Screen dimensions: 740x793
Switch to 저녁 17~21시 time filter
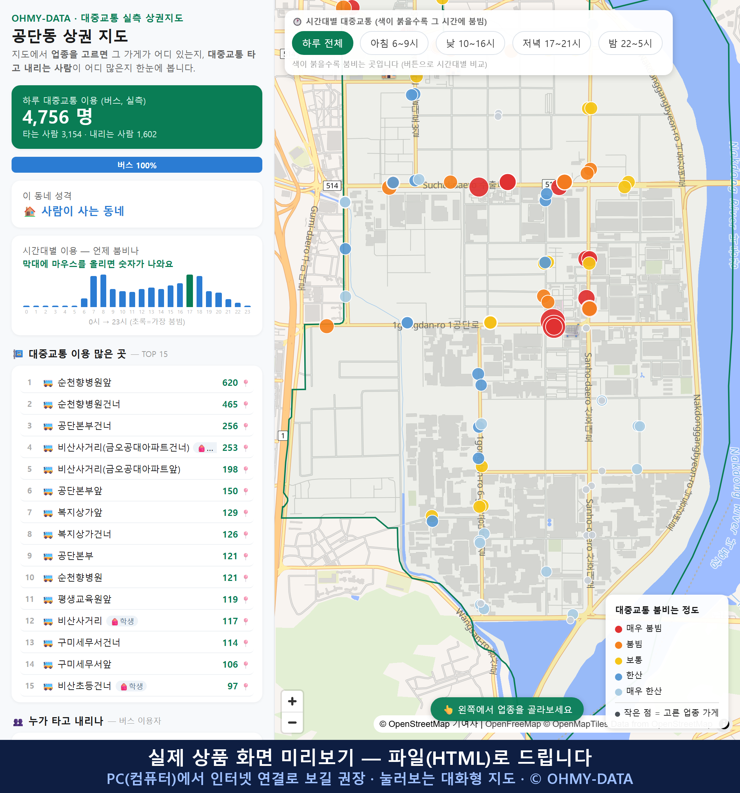[551, 43]
